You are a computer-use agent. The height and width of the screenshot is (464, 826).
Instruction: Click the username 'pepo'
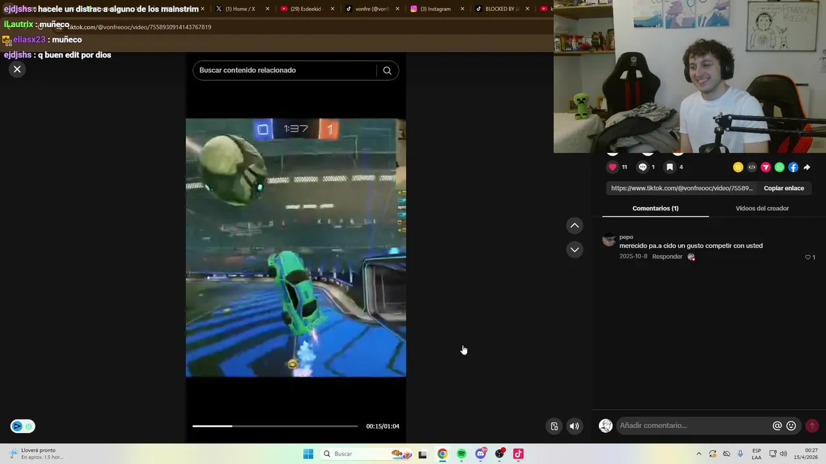[626, 237]
